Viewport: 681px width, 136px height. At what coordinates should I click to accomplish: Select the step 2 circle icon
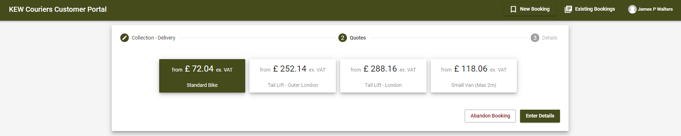coord(343,38)
